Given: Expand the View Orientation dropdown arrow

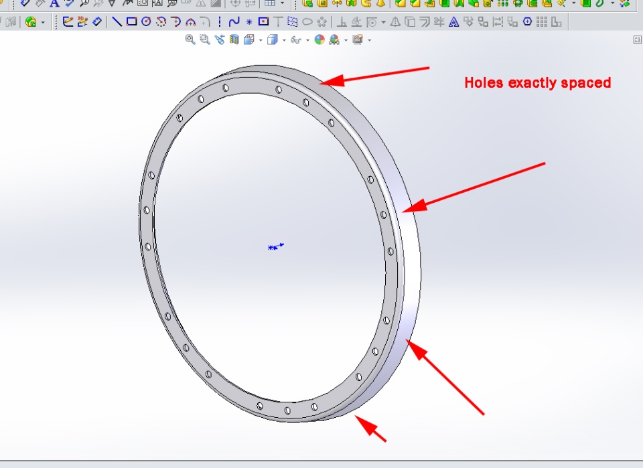Looking at the screenshot, I should (261, 40).
